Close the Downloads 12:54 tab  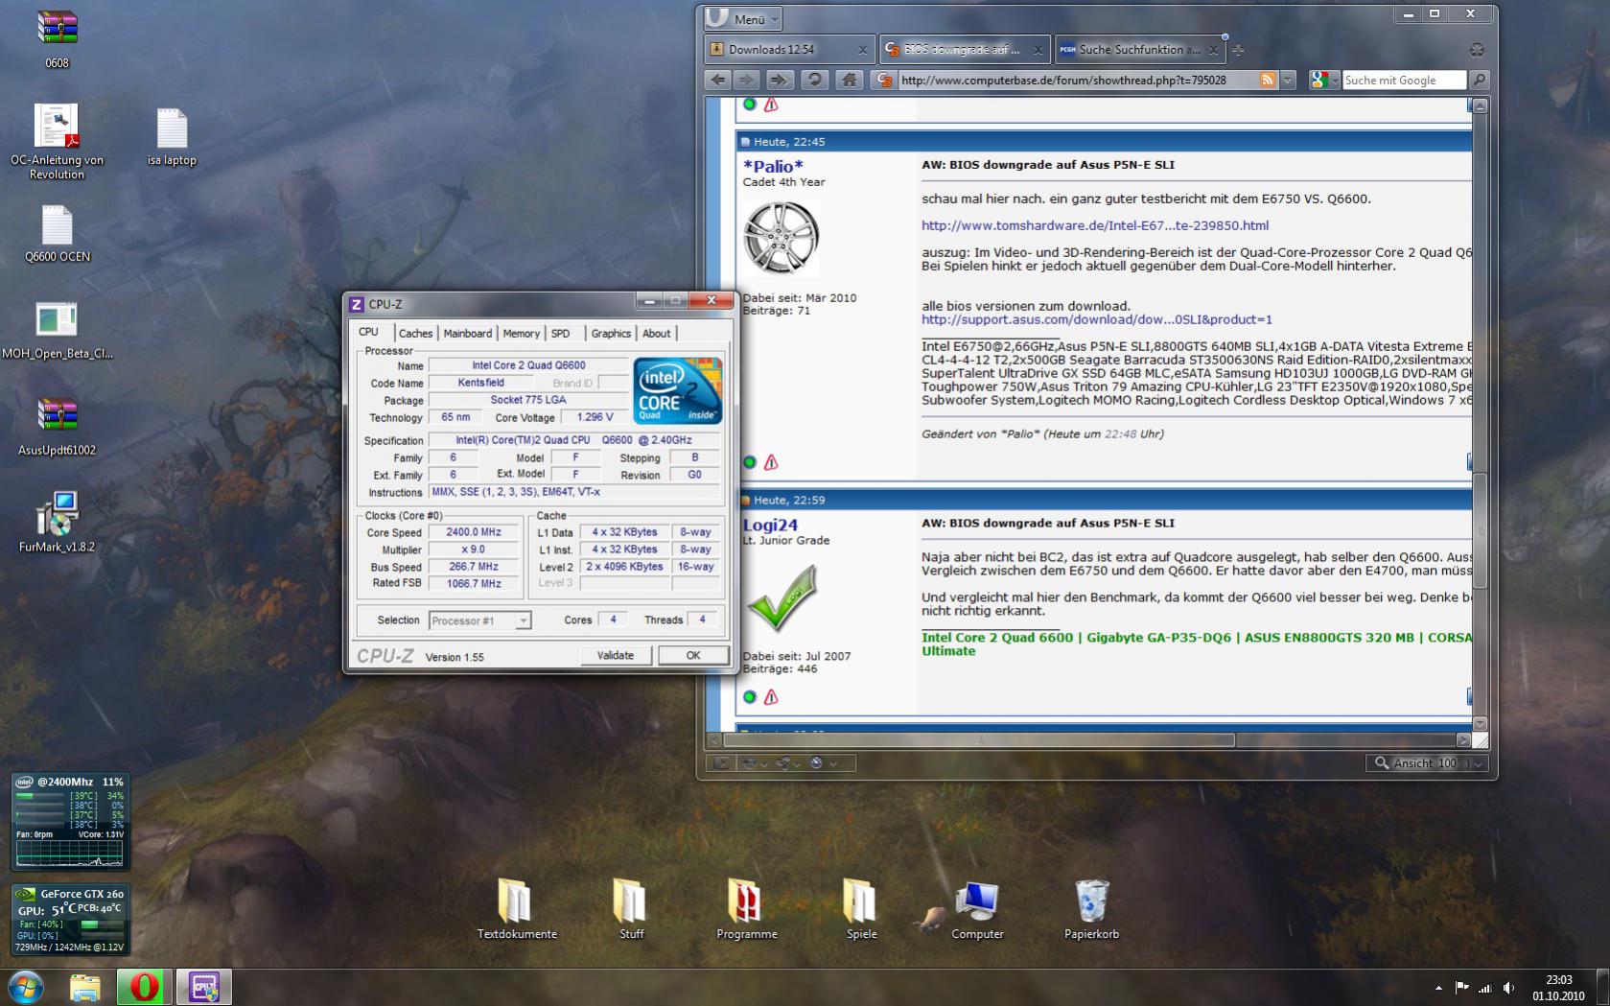click(x=862, y=50)
